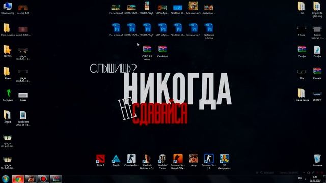The height and width of the screenshot is (183, 326).
Task: Select the CLEO 4.3 archive
Action: click(x=147, y=53)
